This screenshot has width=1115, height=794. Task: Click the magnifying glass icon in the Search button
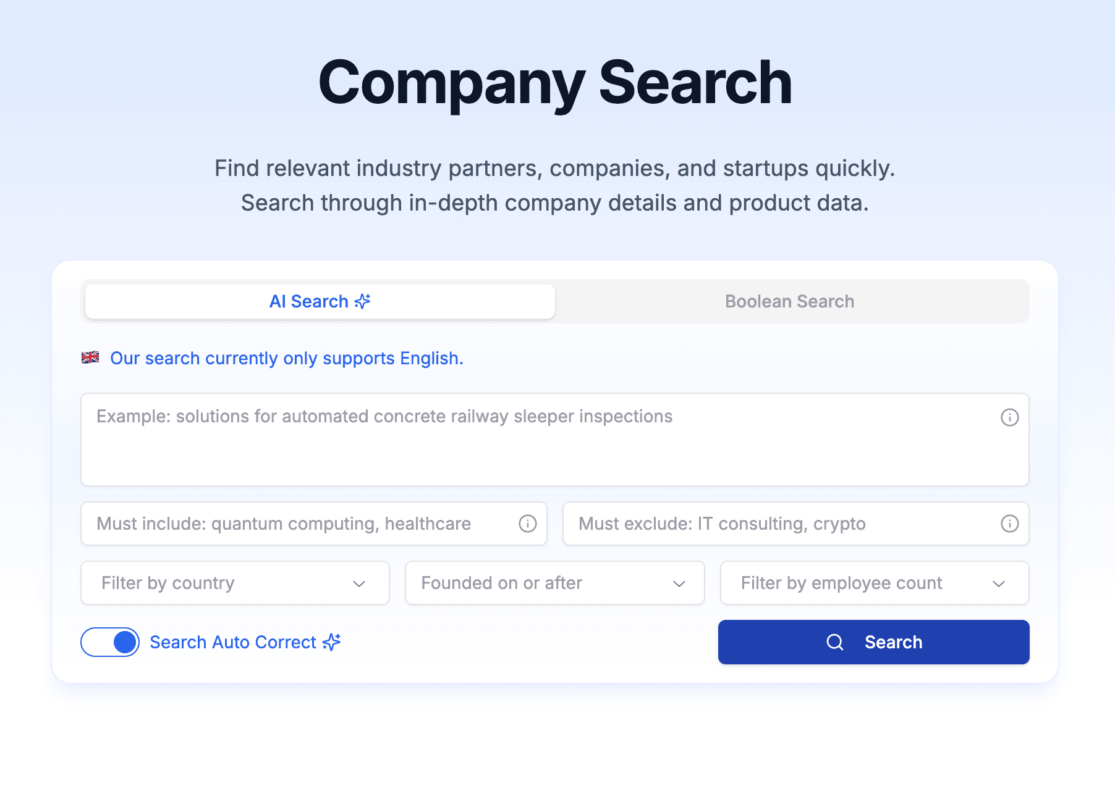[x=836, y=642]
